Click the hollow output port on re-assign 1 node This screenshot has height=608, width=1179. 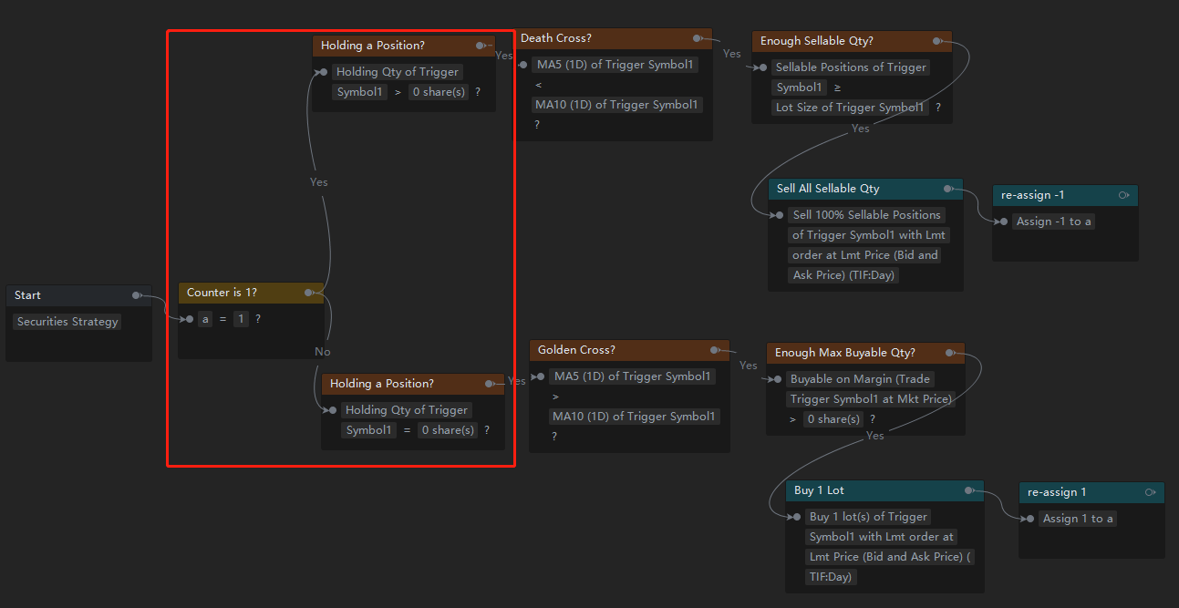tap(1150, 492)
